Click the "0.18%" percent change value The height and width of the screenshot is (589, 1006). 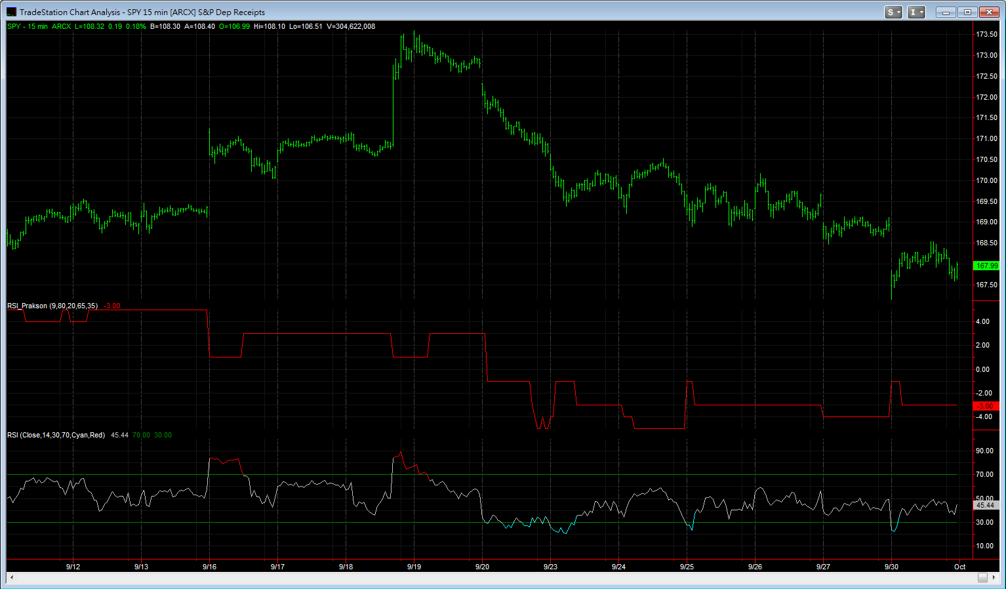136,27
